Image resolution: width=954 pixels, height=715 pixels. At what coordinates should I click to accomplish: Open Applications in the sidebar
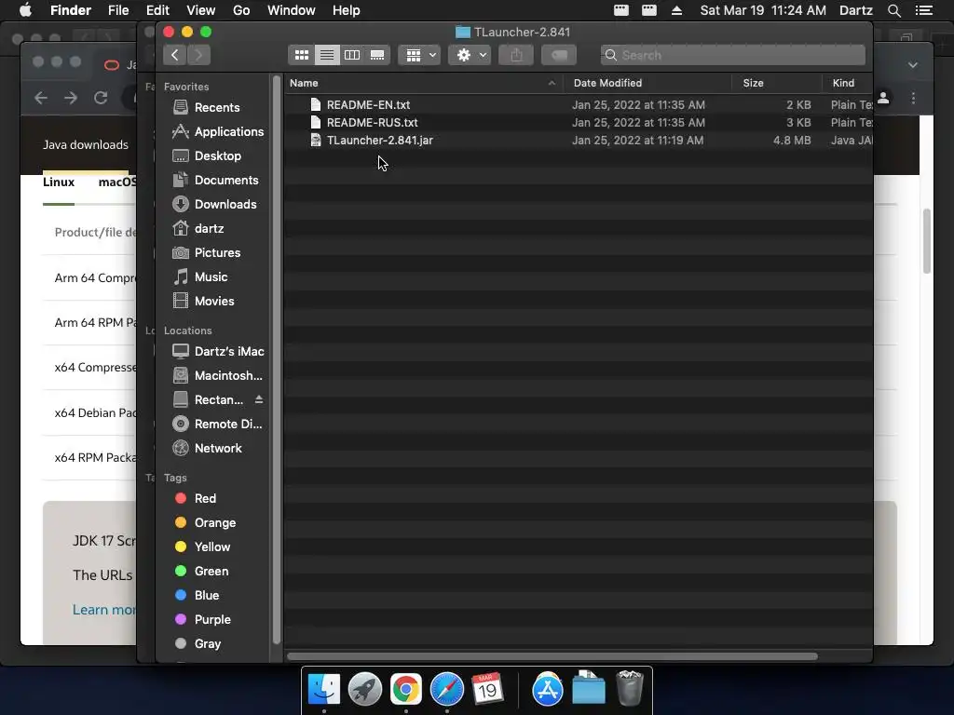(218, 131)
